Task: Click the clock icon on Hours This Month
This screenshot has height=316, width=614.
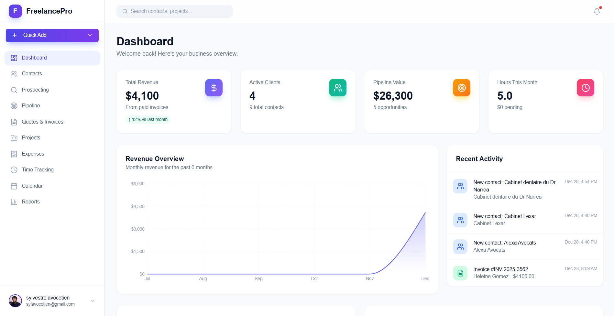Action: click(586, 88)
